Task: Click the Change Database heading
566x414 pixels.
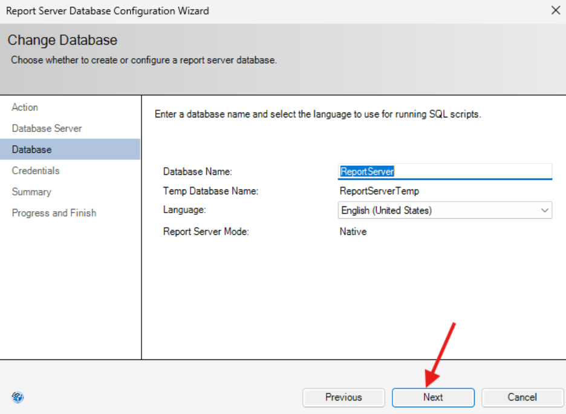Action: [62, 40]
